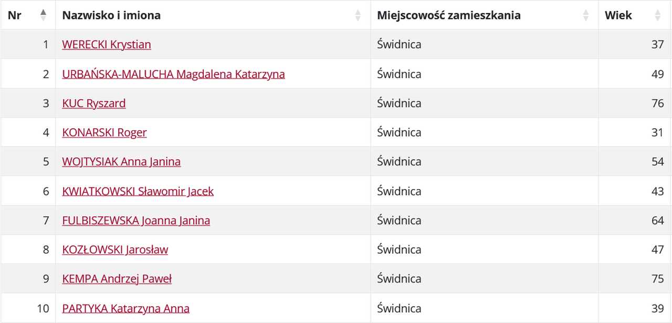Sort by Miejscowość zamieszkania arrows icon
Viewport: 672px width, 323px height.
[x=586, y=15]
